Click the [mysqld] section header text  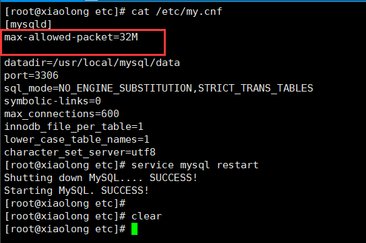(x=28, y=24)
